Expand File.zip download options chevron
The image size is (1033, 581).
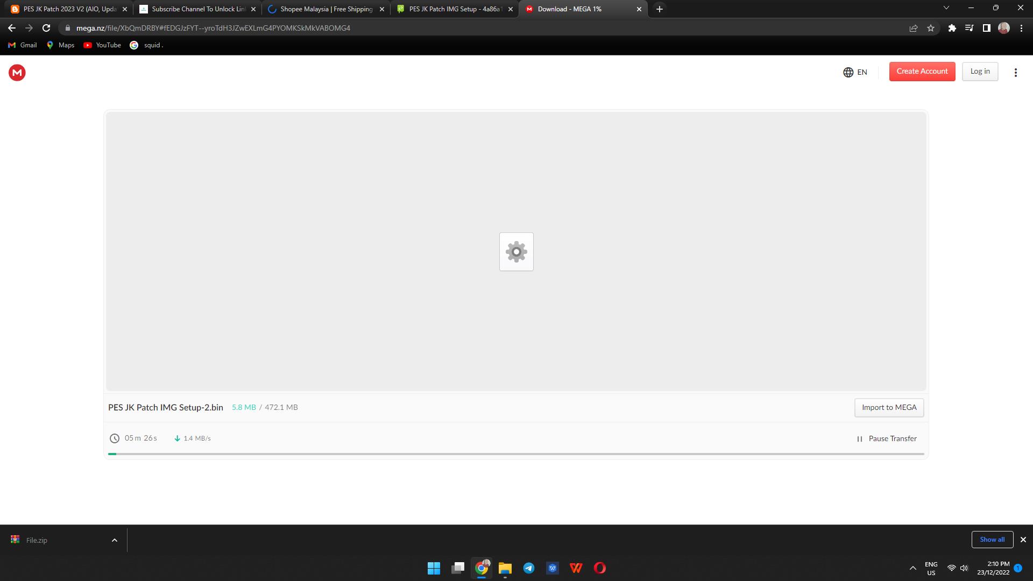pyautogui.click(x=114, y=540)
